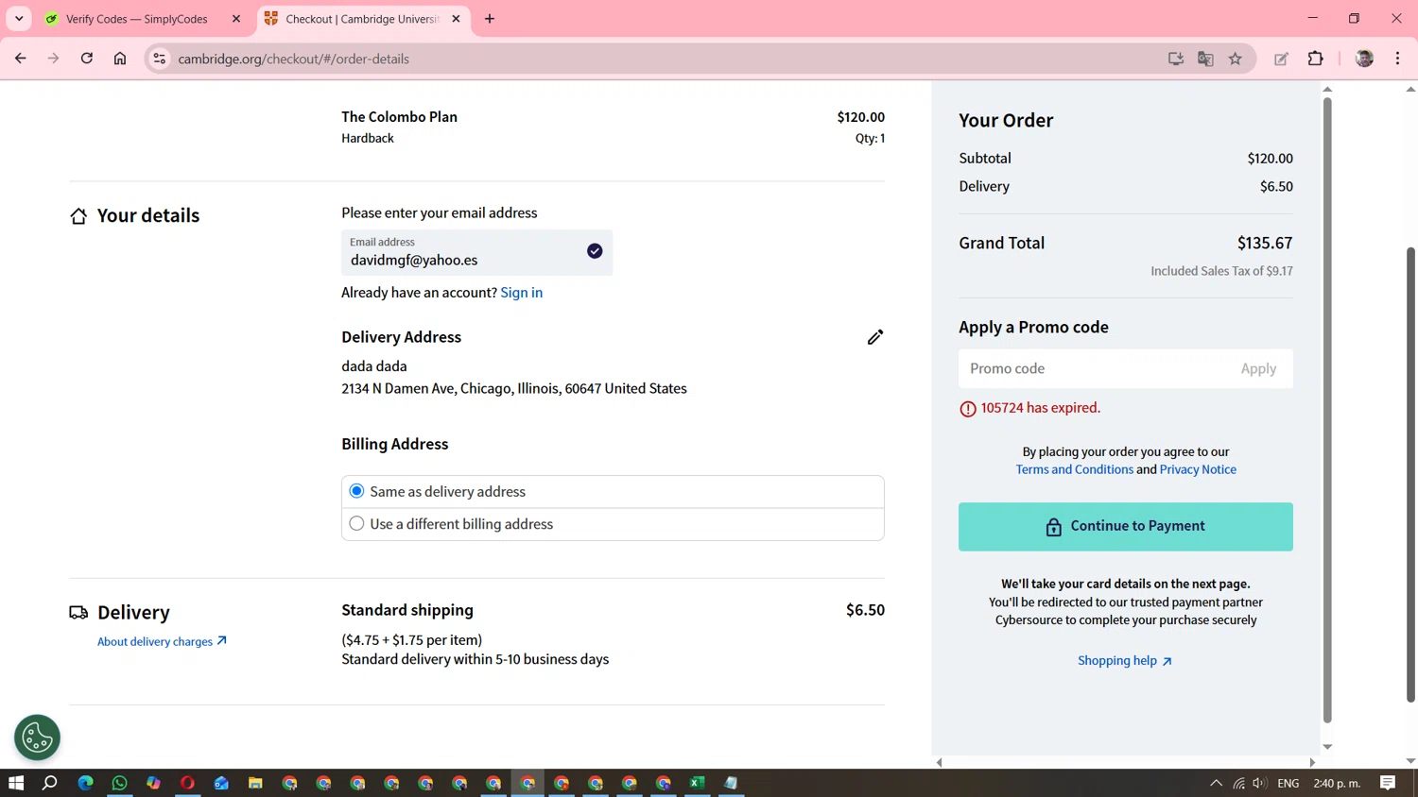Open WhatsApp from the taskbar
Screen dimensions: 1418x797
119,783
